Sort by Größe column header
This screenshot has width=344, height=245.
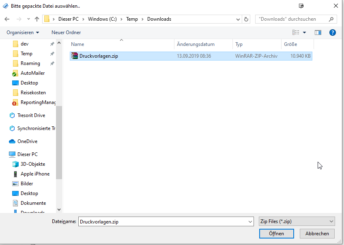tap(290, 44)
